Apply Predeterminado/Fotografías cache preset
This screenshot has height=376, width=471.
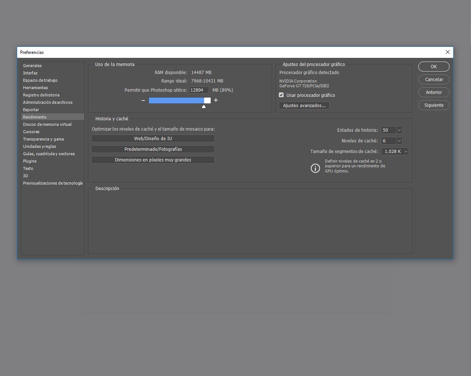coord(153,149)
